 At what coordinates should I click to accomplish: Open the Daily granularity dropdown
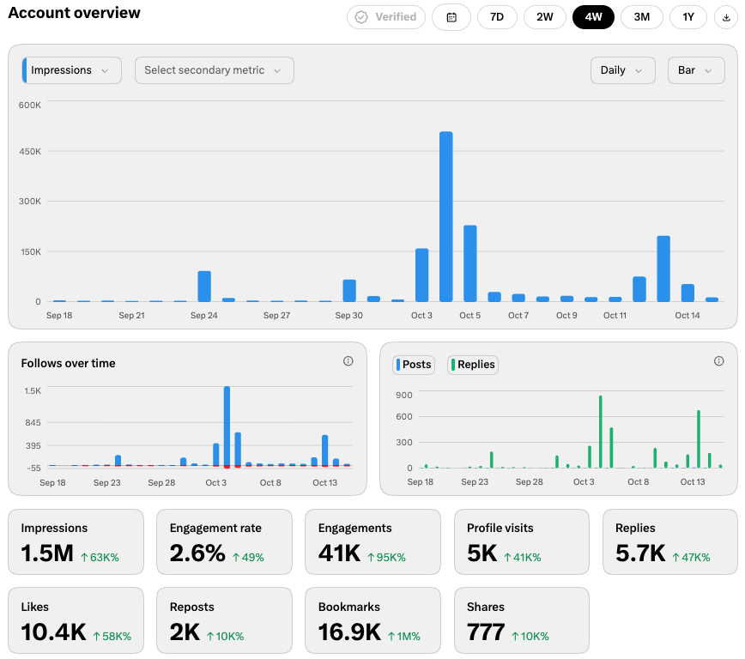tap(622, 70)
